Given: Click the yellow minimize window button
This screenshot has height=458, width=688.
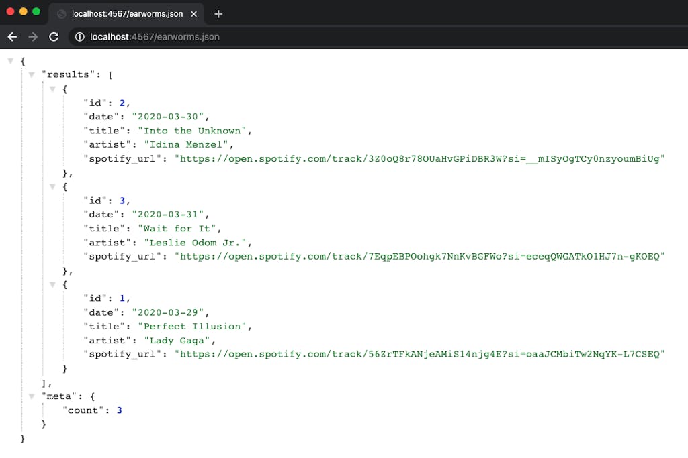Looking at the screenshot, I should coord(24,11).
